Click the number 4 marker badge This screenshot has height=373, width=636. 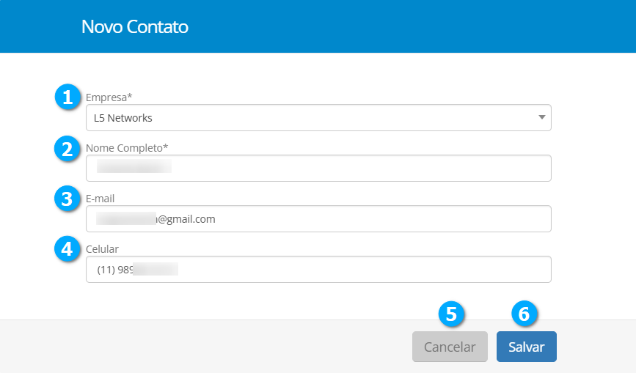pyautogui.click(x=67, y=249)
